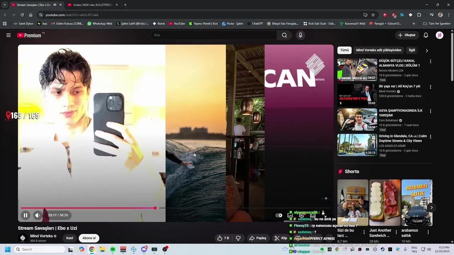Go to the browser home page
Screen dimensions: 454x255
point(31,15)
